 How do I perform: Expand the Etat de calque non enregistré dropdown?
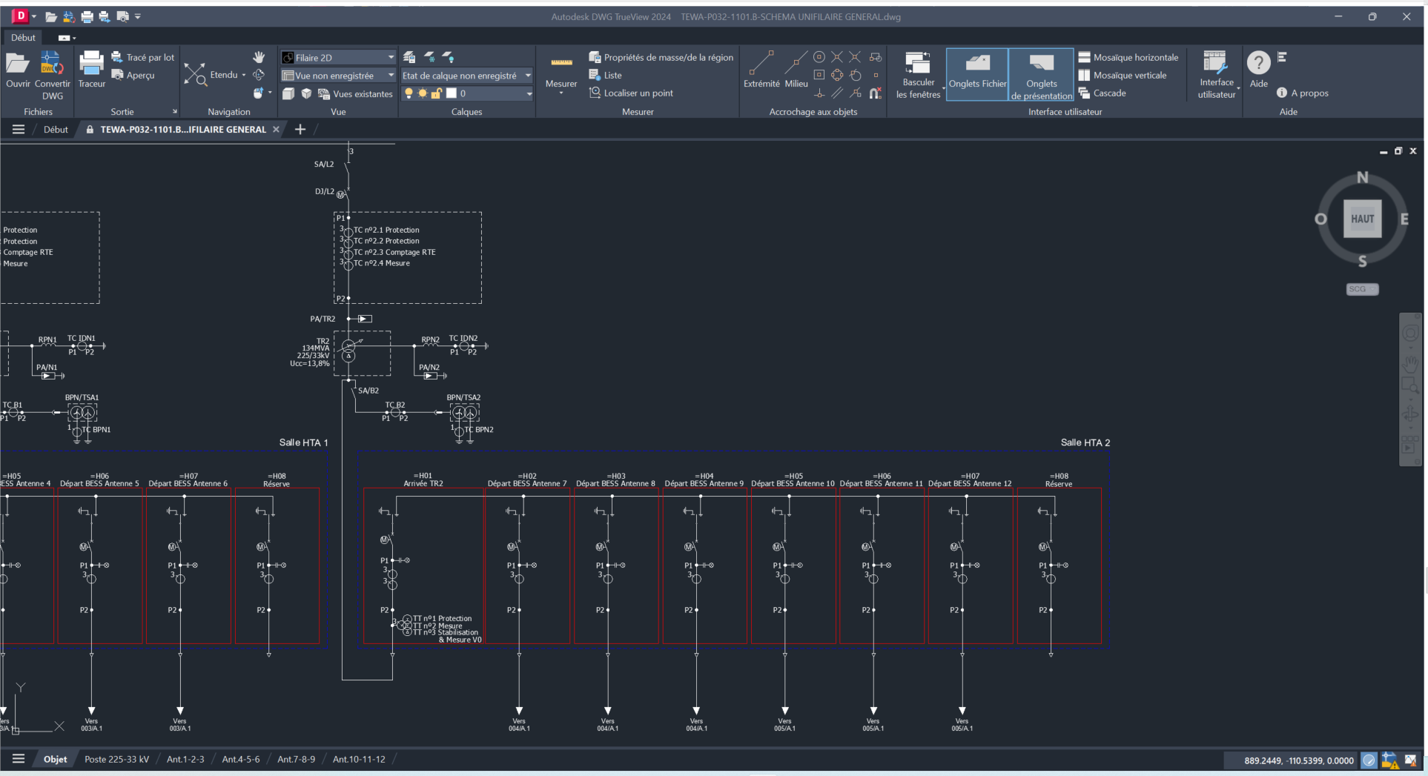(x=527, y=76)
